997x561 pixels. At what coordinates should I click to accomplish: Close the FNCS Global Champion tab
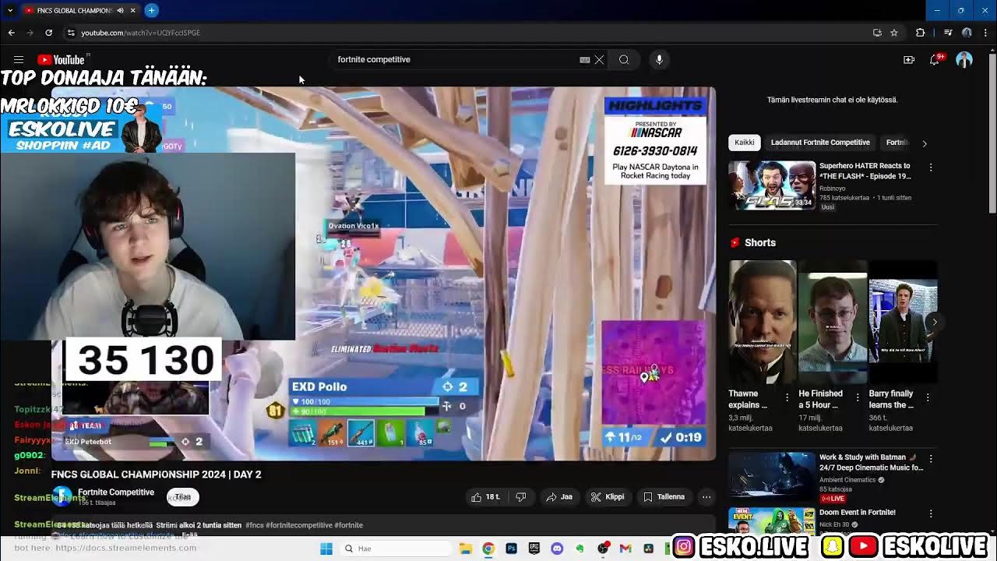point(132,10)
